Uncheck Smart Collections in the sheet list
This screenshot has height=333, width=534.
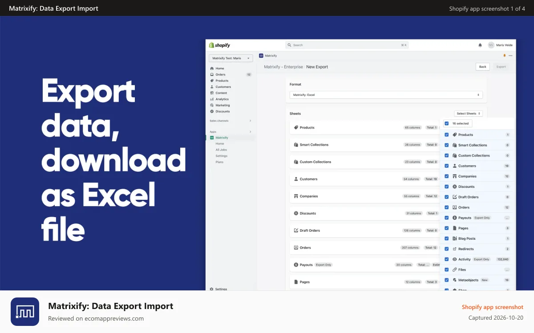447,145
